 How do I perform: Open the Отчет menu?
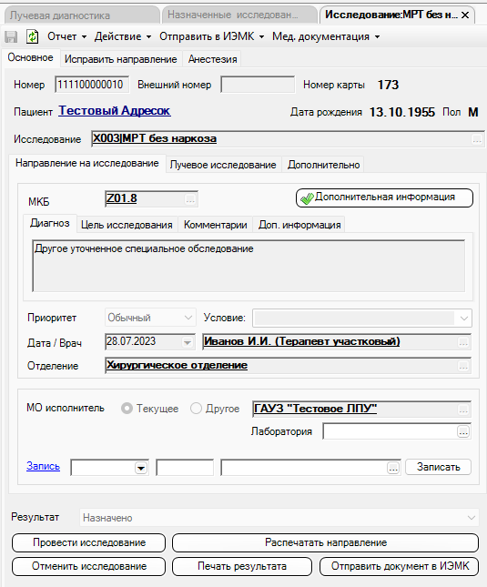[66, 36]
